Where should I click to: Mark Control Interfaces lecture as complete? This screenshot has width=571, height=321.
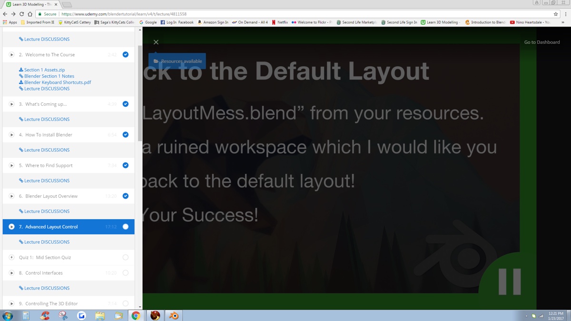tap(126, 273)
